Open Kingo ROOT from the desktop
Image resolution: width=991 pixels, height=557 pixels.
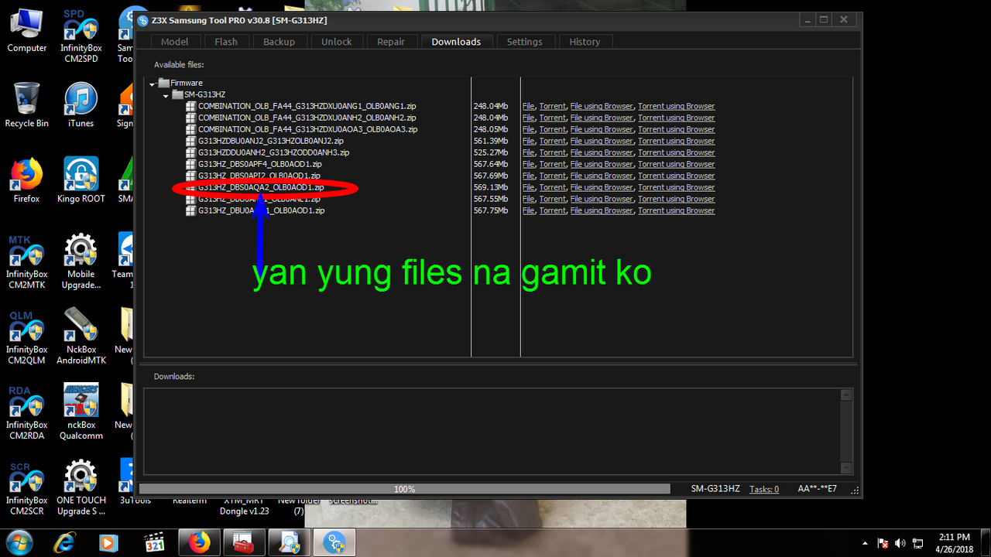[81, 174]
